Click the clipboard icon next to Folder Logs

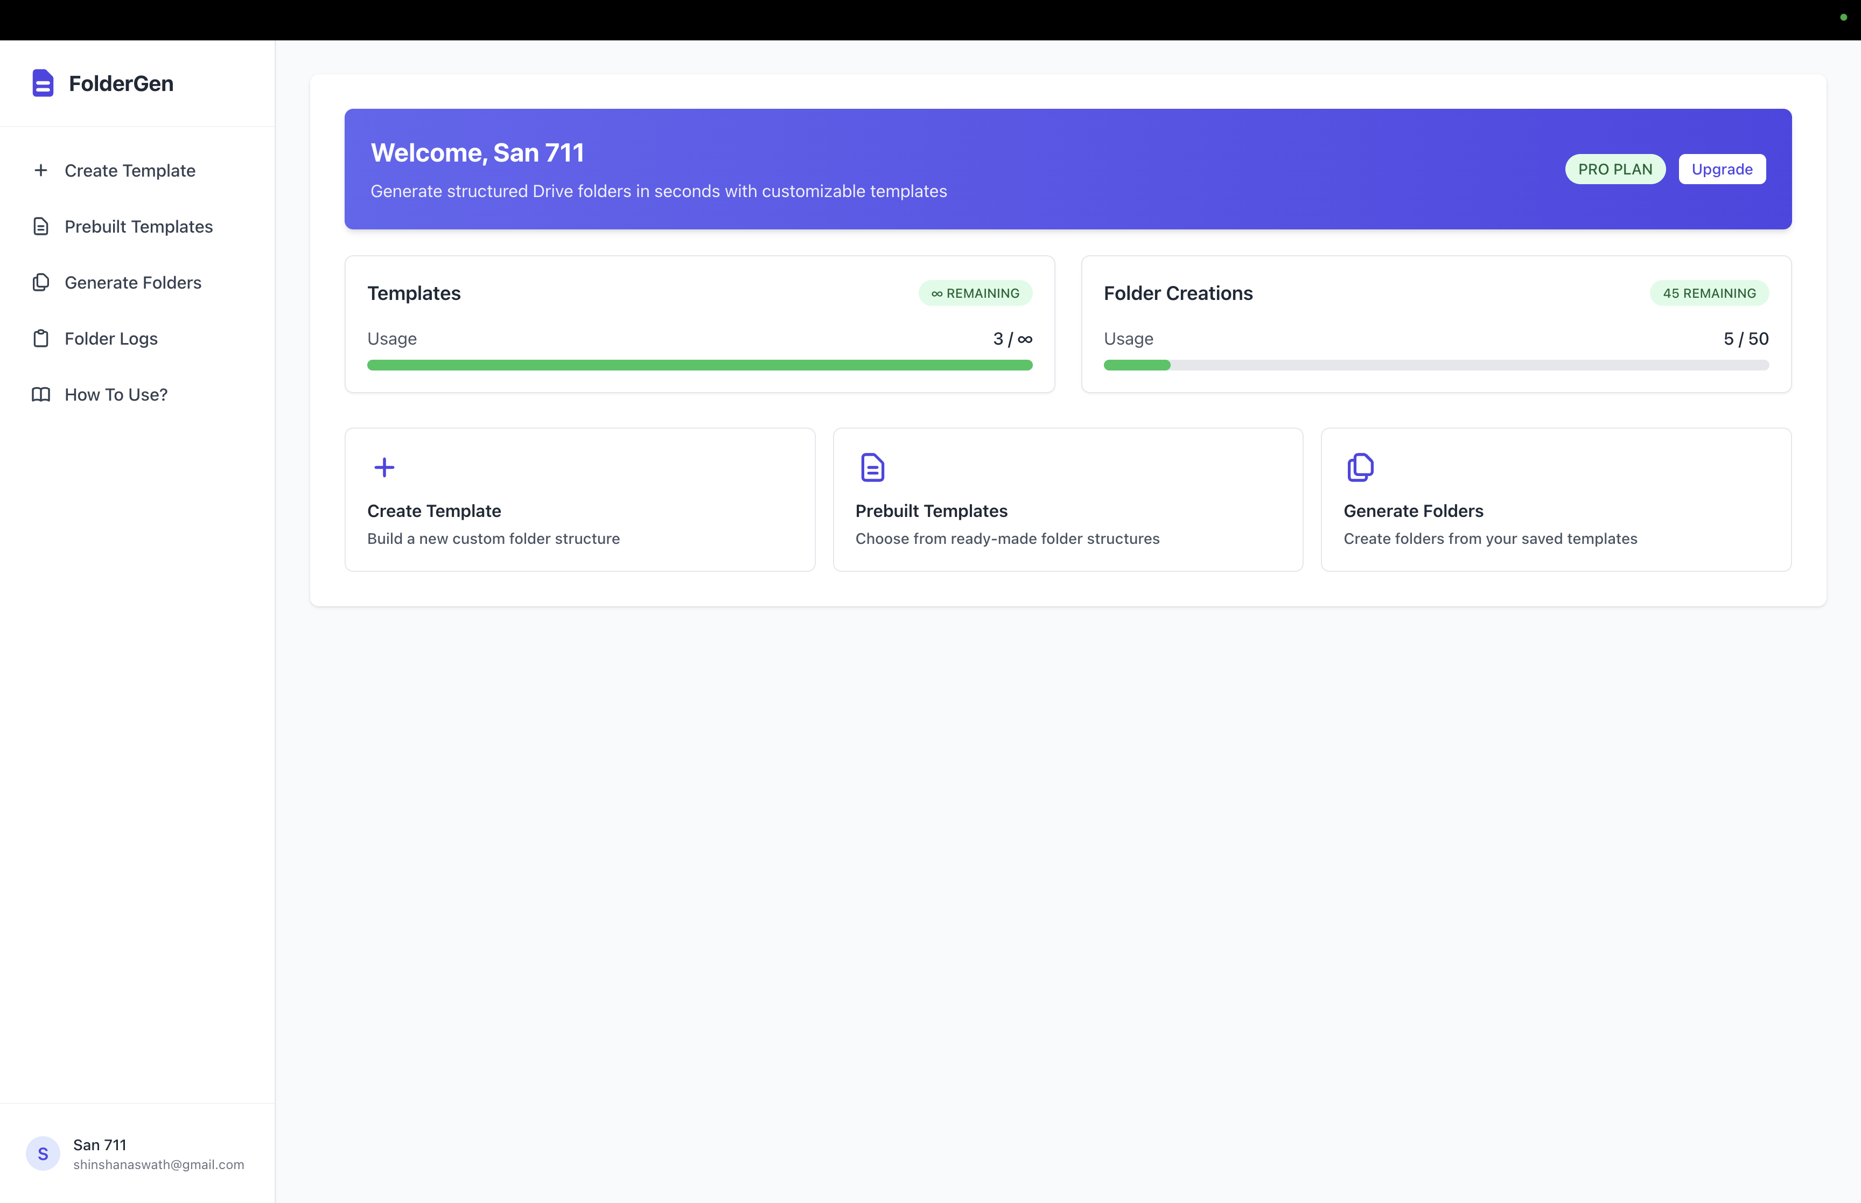coord(40,338)
